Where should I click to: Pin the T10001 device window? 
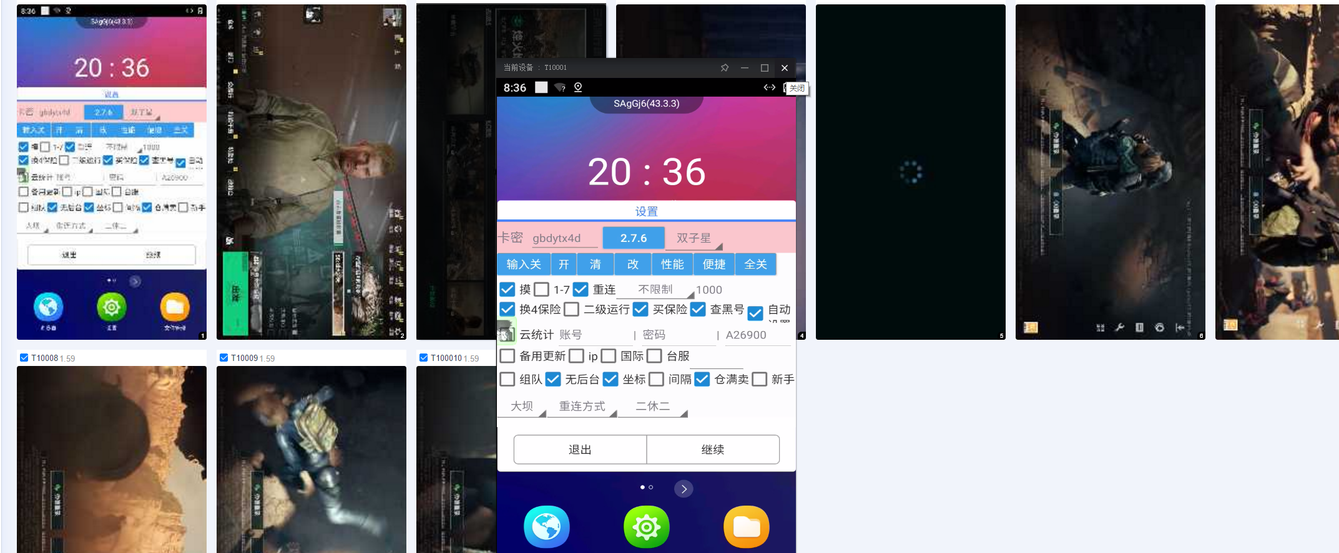(x=724, y=68)
